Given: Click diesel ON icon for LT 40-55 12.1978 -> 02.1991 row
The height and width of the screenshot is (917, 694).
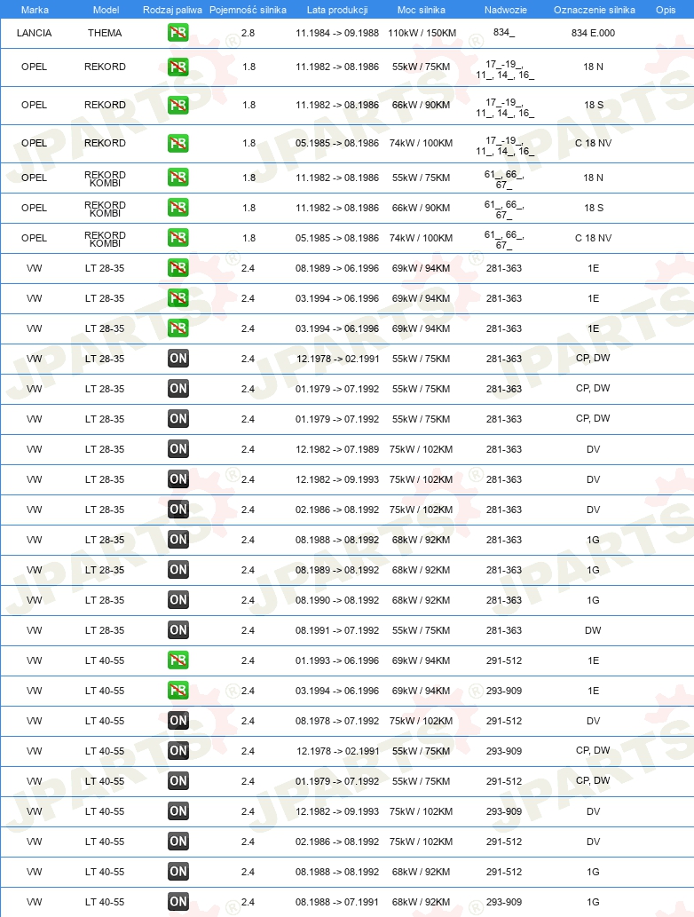Looking at the screenshot, I should pos(178,751).
